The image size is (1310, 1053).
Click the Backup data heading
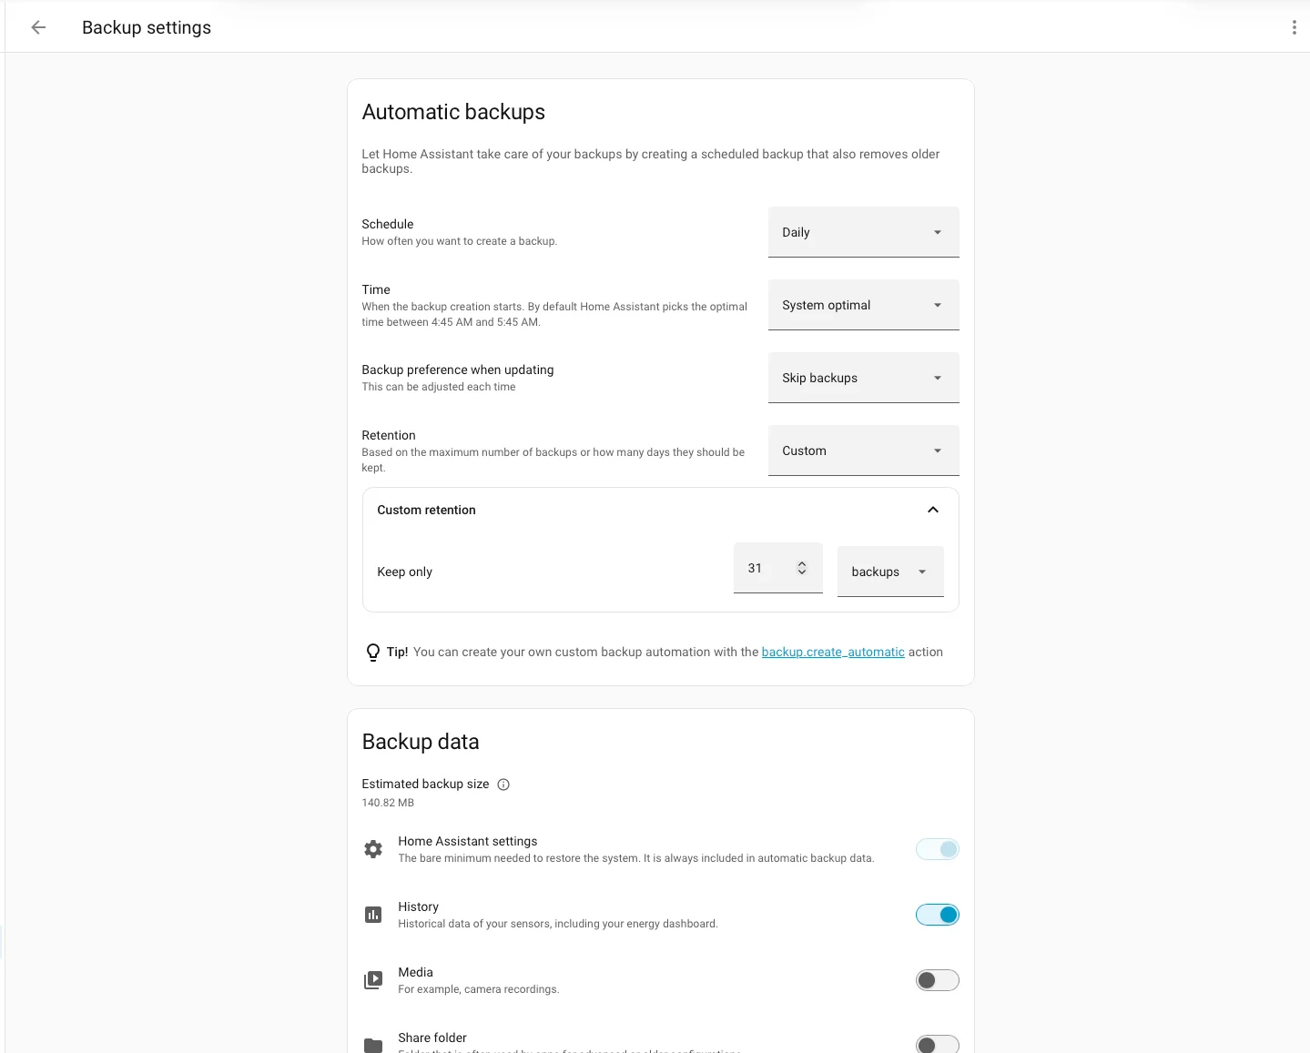(x=421, y=742)
